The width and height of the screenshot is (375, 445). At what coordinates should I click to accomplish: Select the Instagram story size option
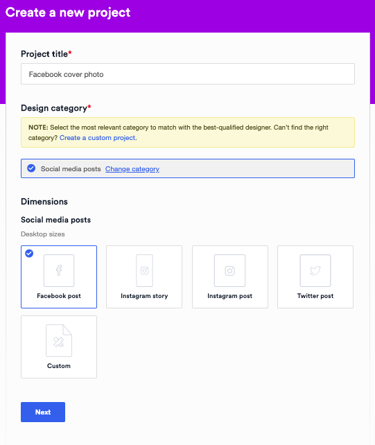click(x=144, y=277)
